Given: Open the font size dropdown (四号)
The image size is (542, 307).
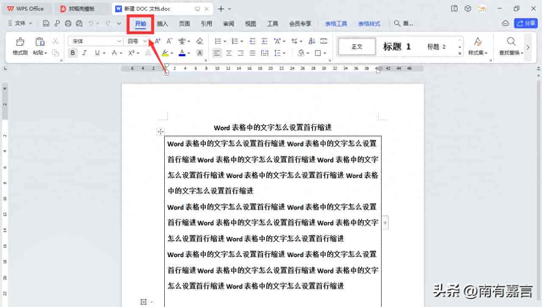Looking at the screenshot, I should (x=145, y=41).
